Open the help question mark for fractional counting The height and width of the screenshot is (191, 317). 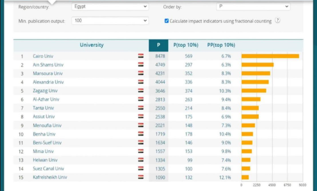click(x=278, y=20)
